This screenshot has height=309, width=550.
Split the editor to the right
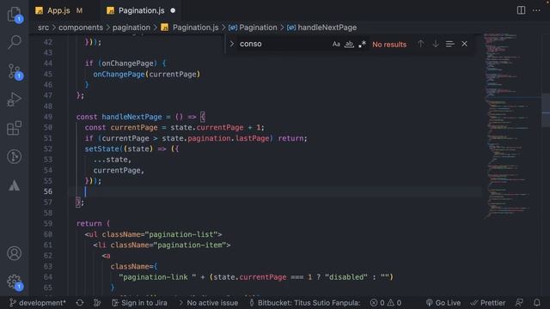pos(522,10)
